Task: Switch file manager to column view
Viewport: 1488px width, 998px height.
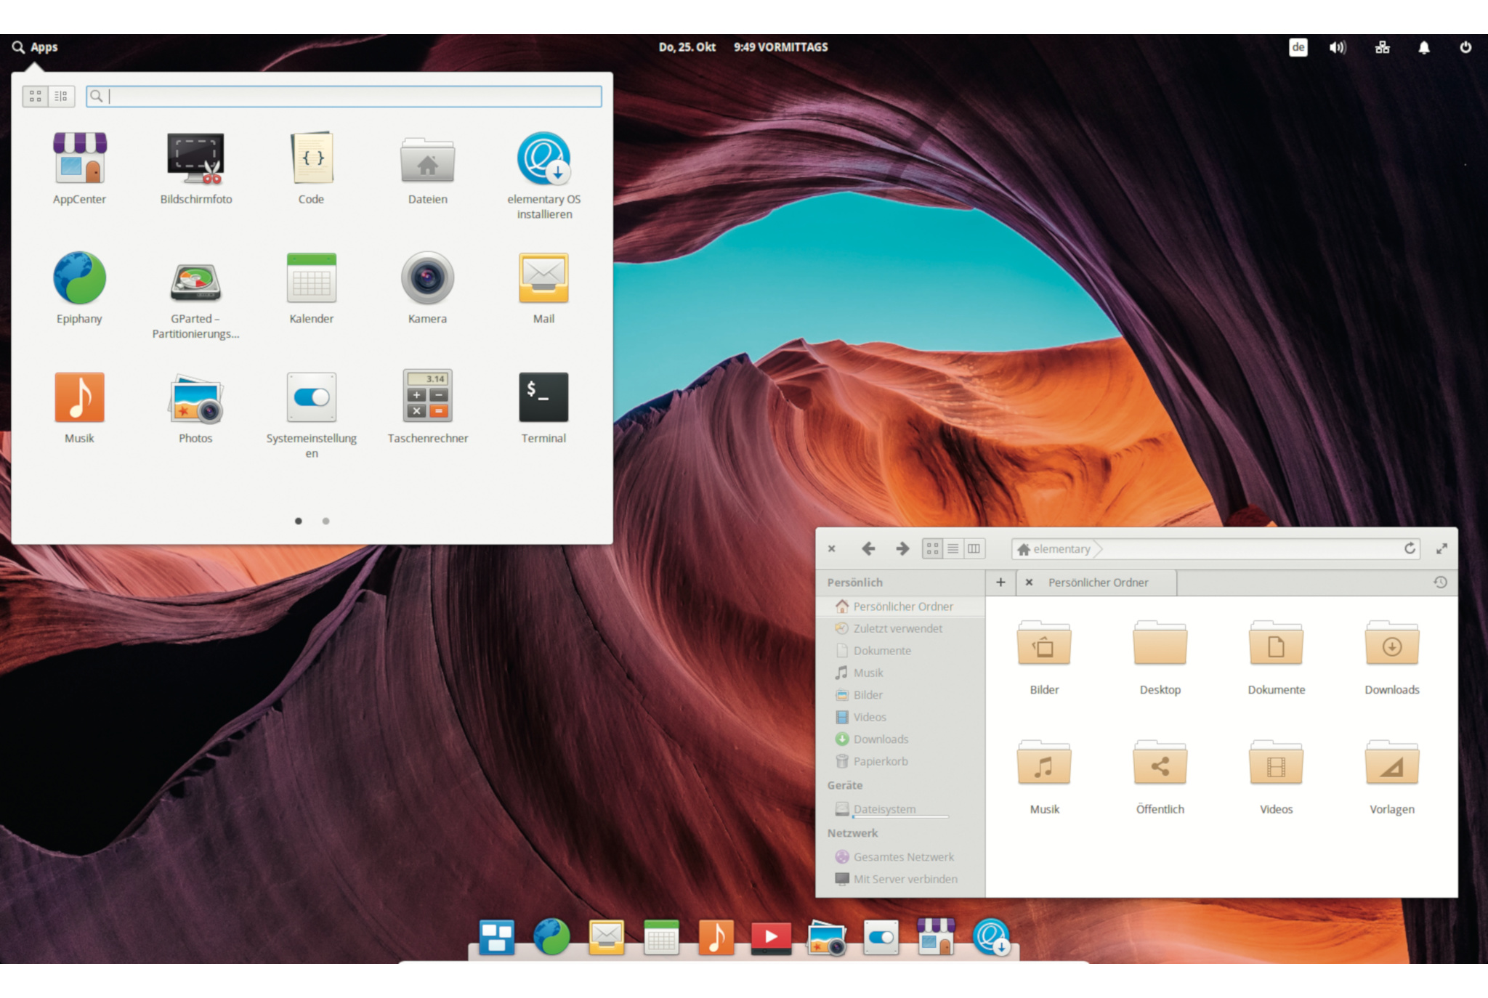Action: (x=974, y=548)
